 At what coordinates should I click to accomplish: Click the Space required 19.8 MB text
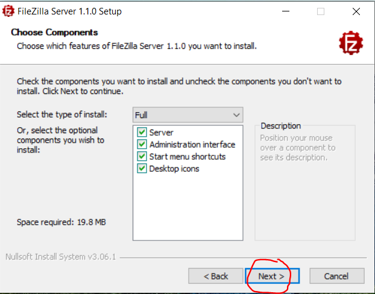click(x=61, y=222)
